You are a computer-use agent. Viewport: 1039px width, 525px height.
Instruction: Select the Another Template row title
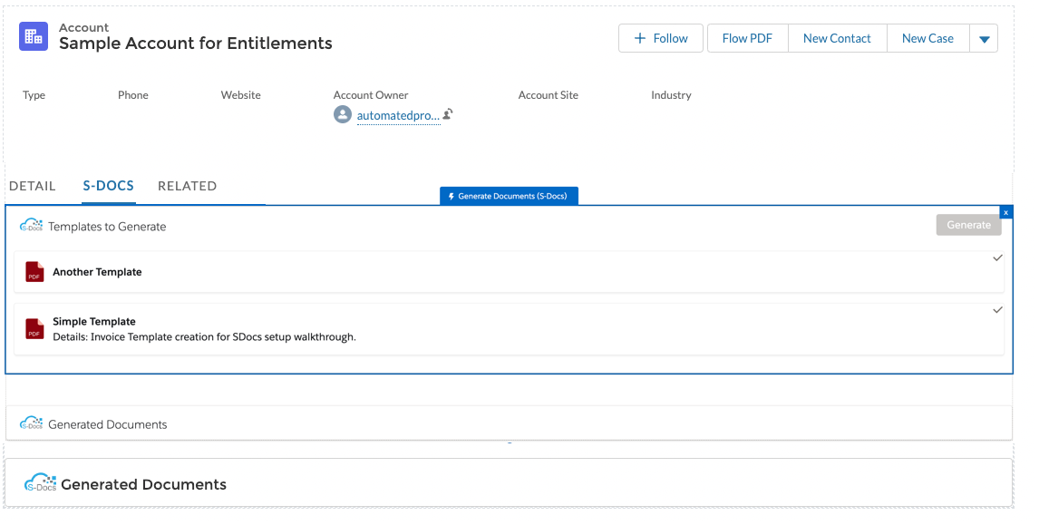pos(97,272)
